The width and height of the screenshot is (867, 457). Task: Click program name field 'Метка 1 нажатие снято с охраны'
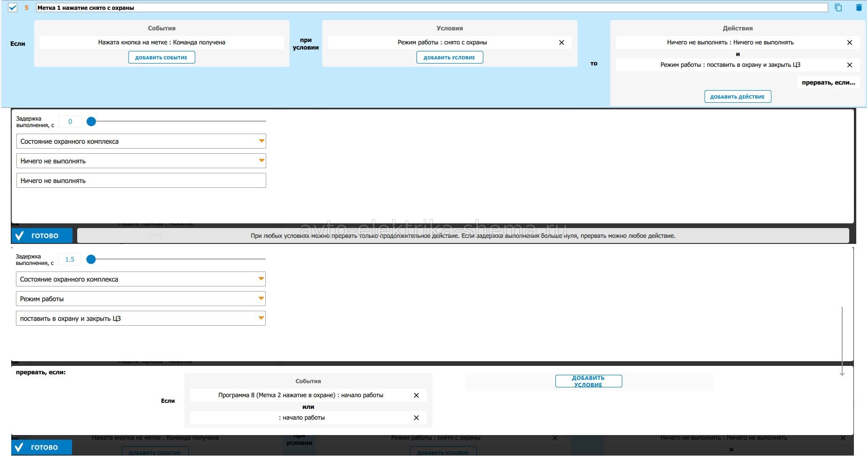coord(430,8)
